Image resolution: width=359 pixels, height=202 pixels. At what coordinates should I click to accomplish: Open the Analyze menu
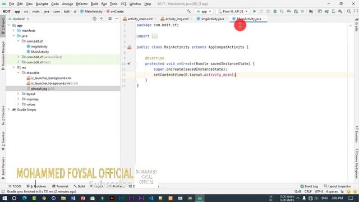tap(67, 4)
